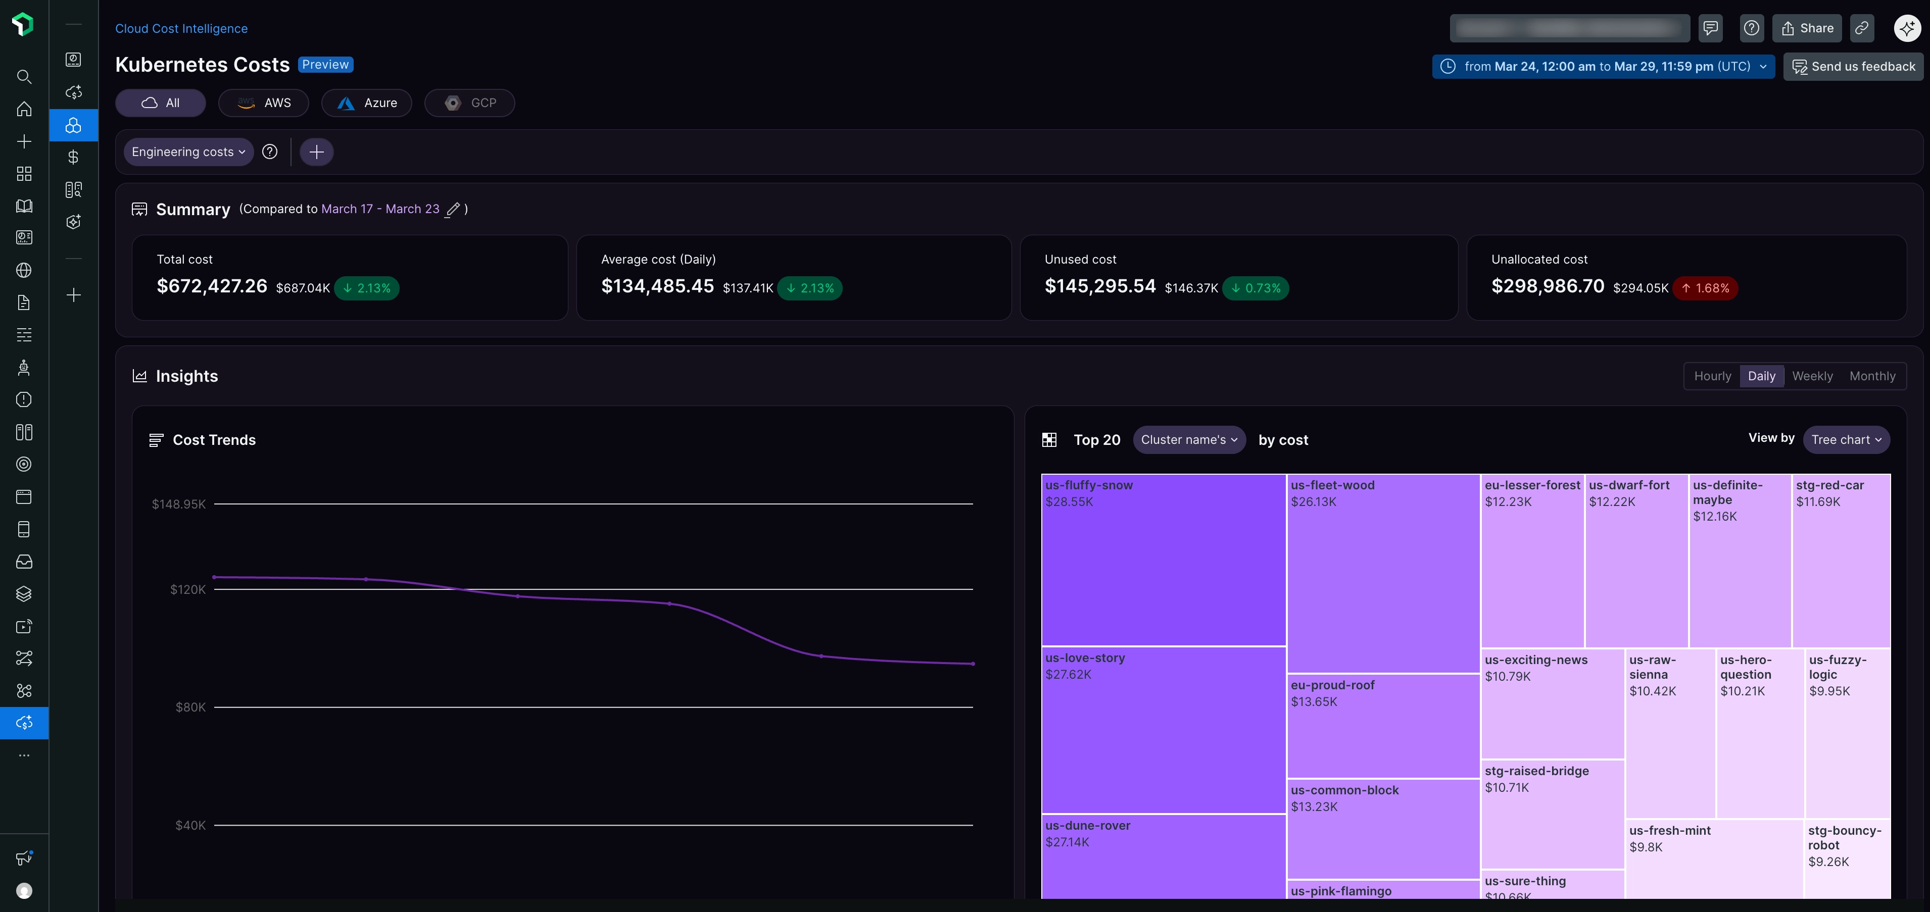Click the Total cost value $672,427.26
Viewport: 1930px width, 912px height.
pyautogui.click(x=212, y=286)
